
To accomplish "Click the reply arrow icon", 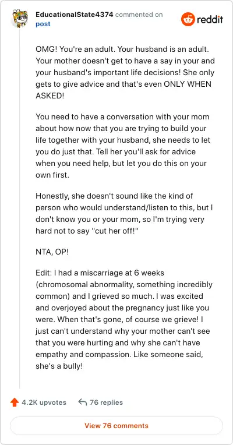I will tap(82, 402).
